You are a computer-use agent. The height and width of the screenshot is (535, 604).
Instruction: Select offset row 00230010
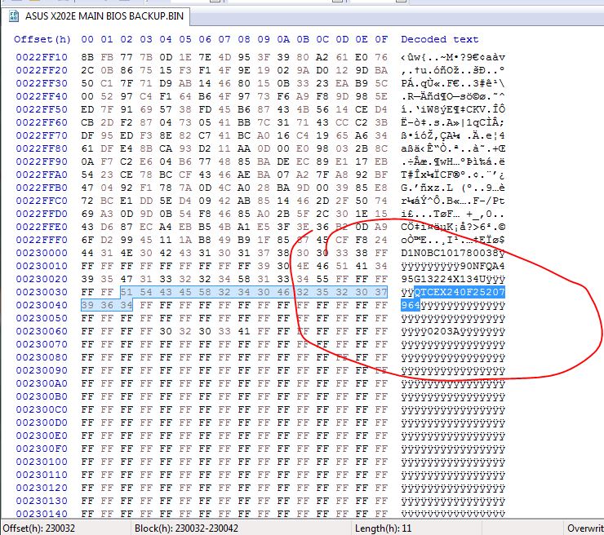(42, 267)
